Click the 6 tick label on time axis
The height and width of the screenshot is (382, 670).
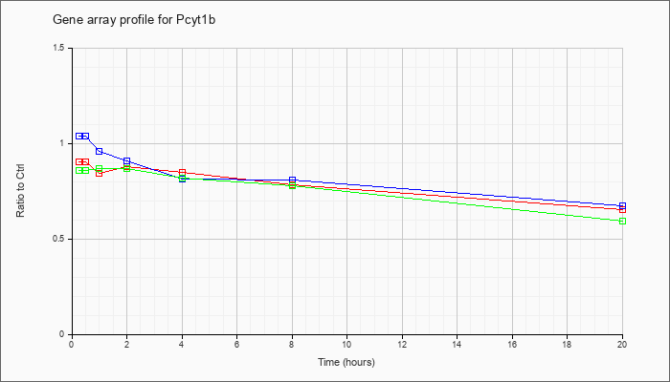(x=237, y=344)
